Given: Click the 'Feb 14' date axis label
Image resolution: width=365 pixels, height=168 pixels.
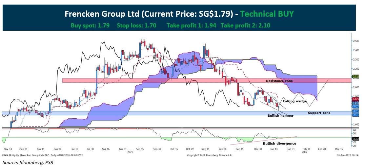Looking at the screenshot, I should pos(306,149).
